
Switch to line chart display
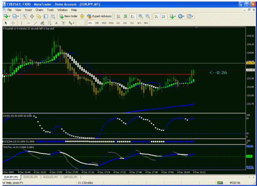click(x=132, y=16)
